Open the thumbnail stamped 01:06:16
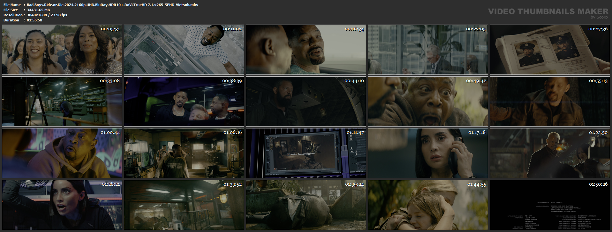The width and height of the screenshot is (612, 232). pyautogui.click(x=184, y=153)
